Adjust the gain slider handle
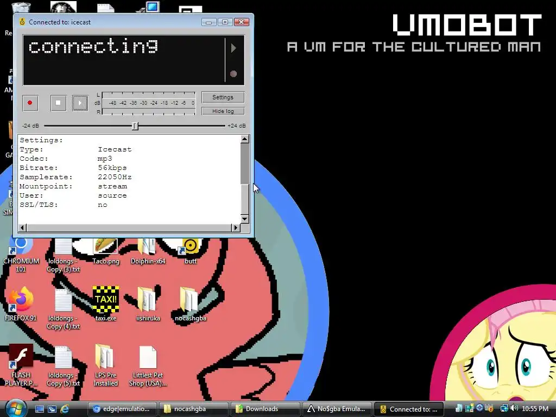556x417 pixels. pyautogui.click(x=135, y=126)
